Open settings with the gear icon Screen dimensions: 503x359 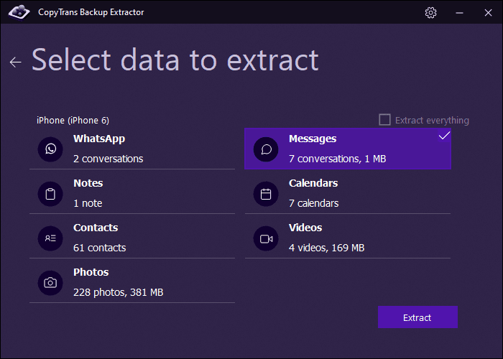pos(430,12)
